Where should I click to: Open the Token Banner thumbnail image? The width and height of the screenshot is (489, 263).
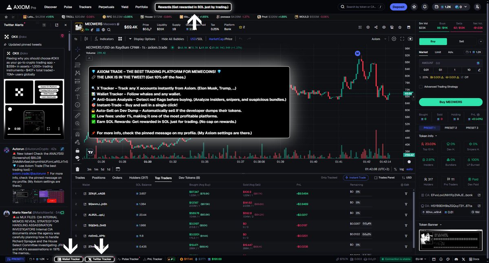coord(451,240)
